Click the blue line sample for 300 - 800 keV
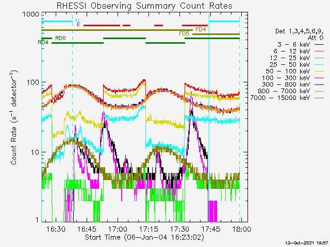The image size is (330, 247). (319, 84)
